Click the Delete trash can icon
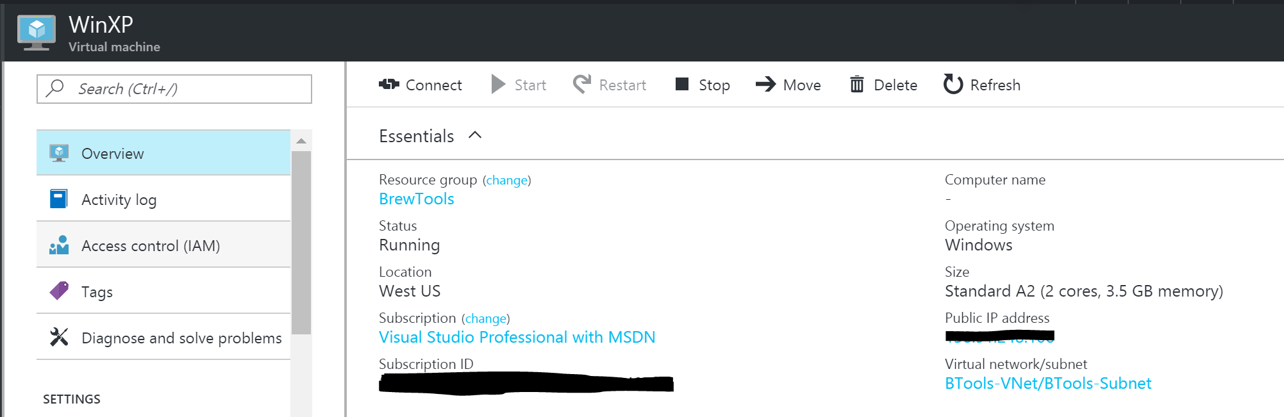 (856, 85)
